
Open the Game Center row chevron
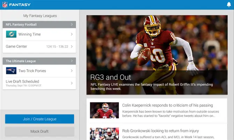pos(72,46)
